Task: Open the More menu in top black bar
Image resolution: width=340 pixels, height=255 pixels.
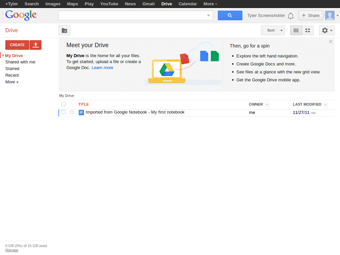Action: click(x=210, y=4)
